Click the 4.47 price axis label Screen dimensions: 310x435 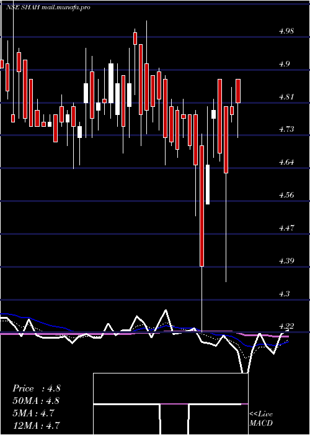tap(286, 228)
